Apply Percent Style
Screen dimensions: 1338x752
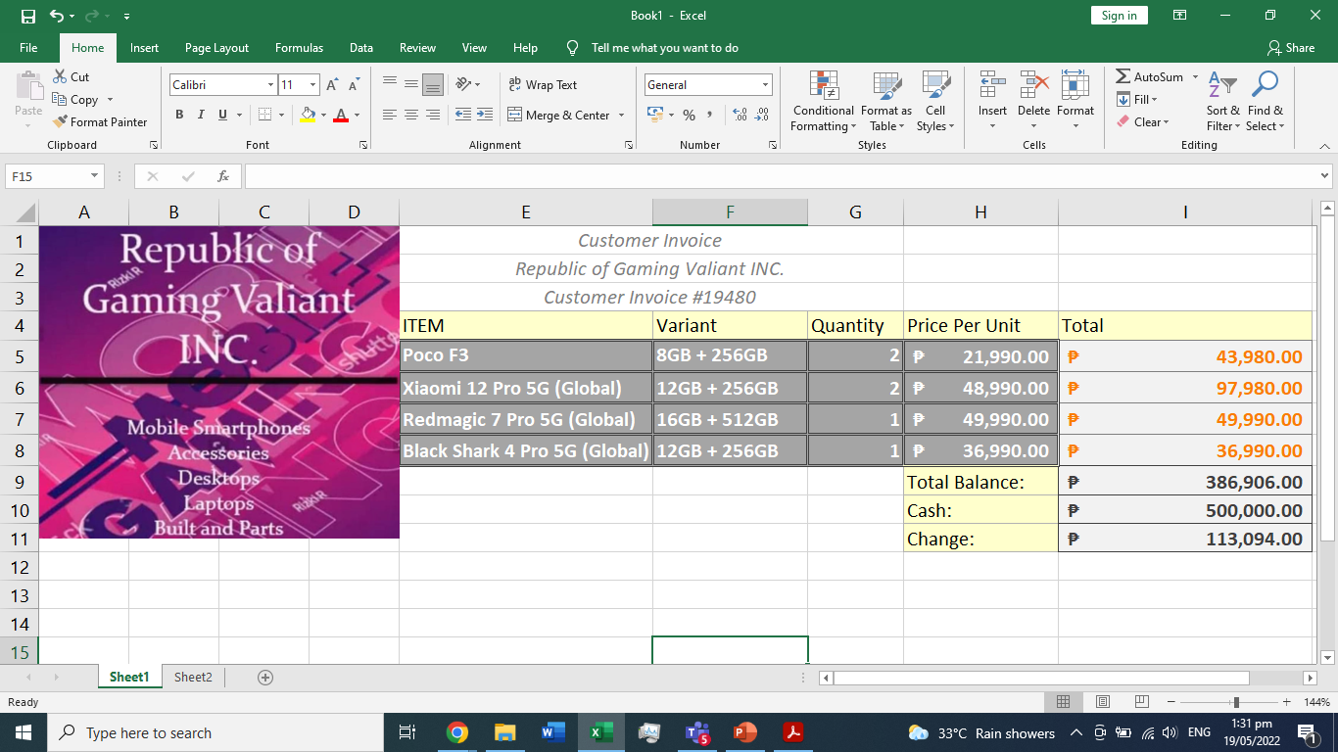[x=689, y=115]
